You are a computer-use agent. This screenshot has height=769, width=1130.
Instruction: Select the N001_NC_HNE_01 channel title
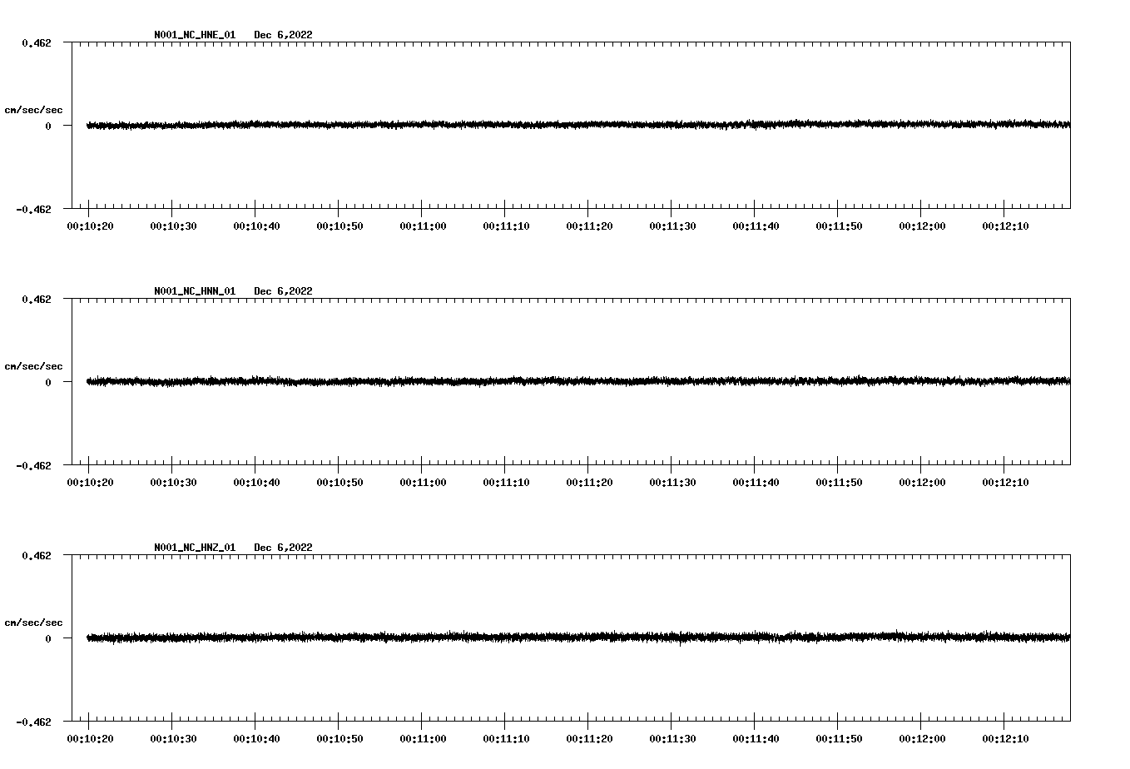click(195, 35)
